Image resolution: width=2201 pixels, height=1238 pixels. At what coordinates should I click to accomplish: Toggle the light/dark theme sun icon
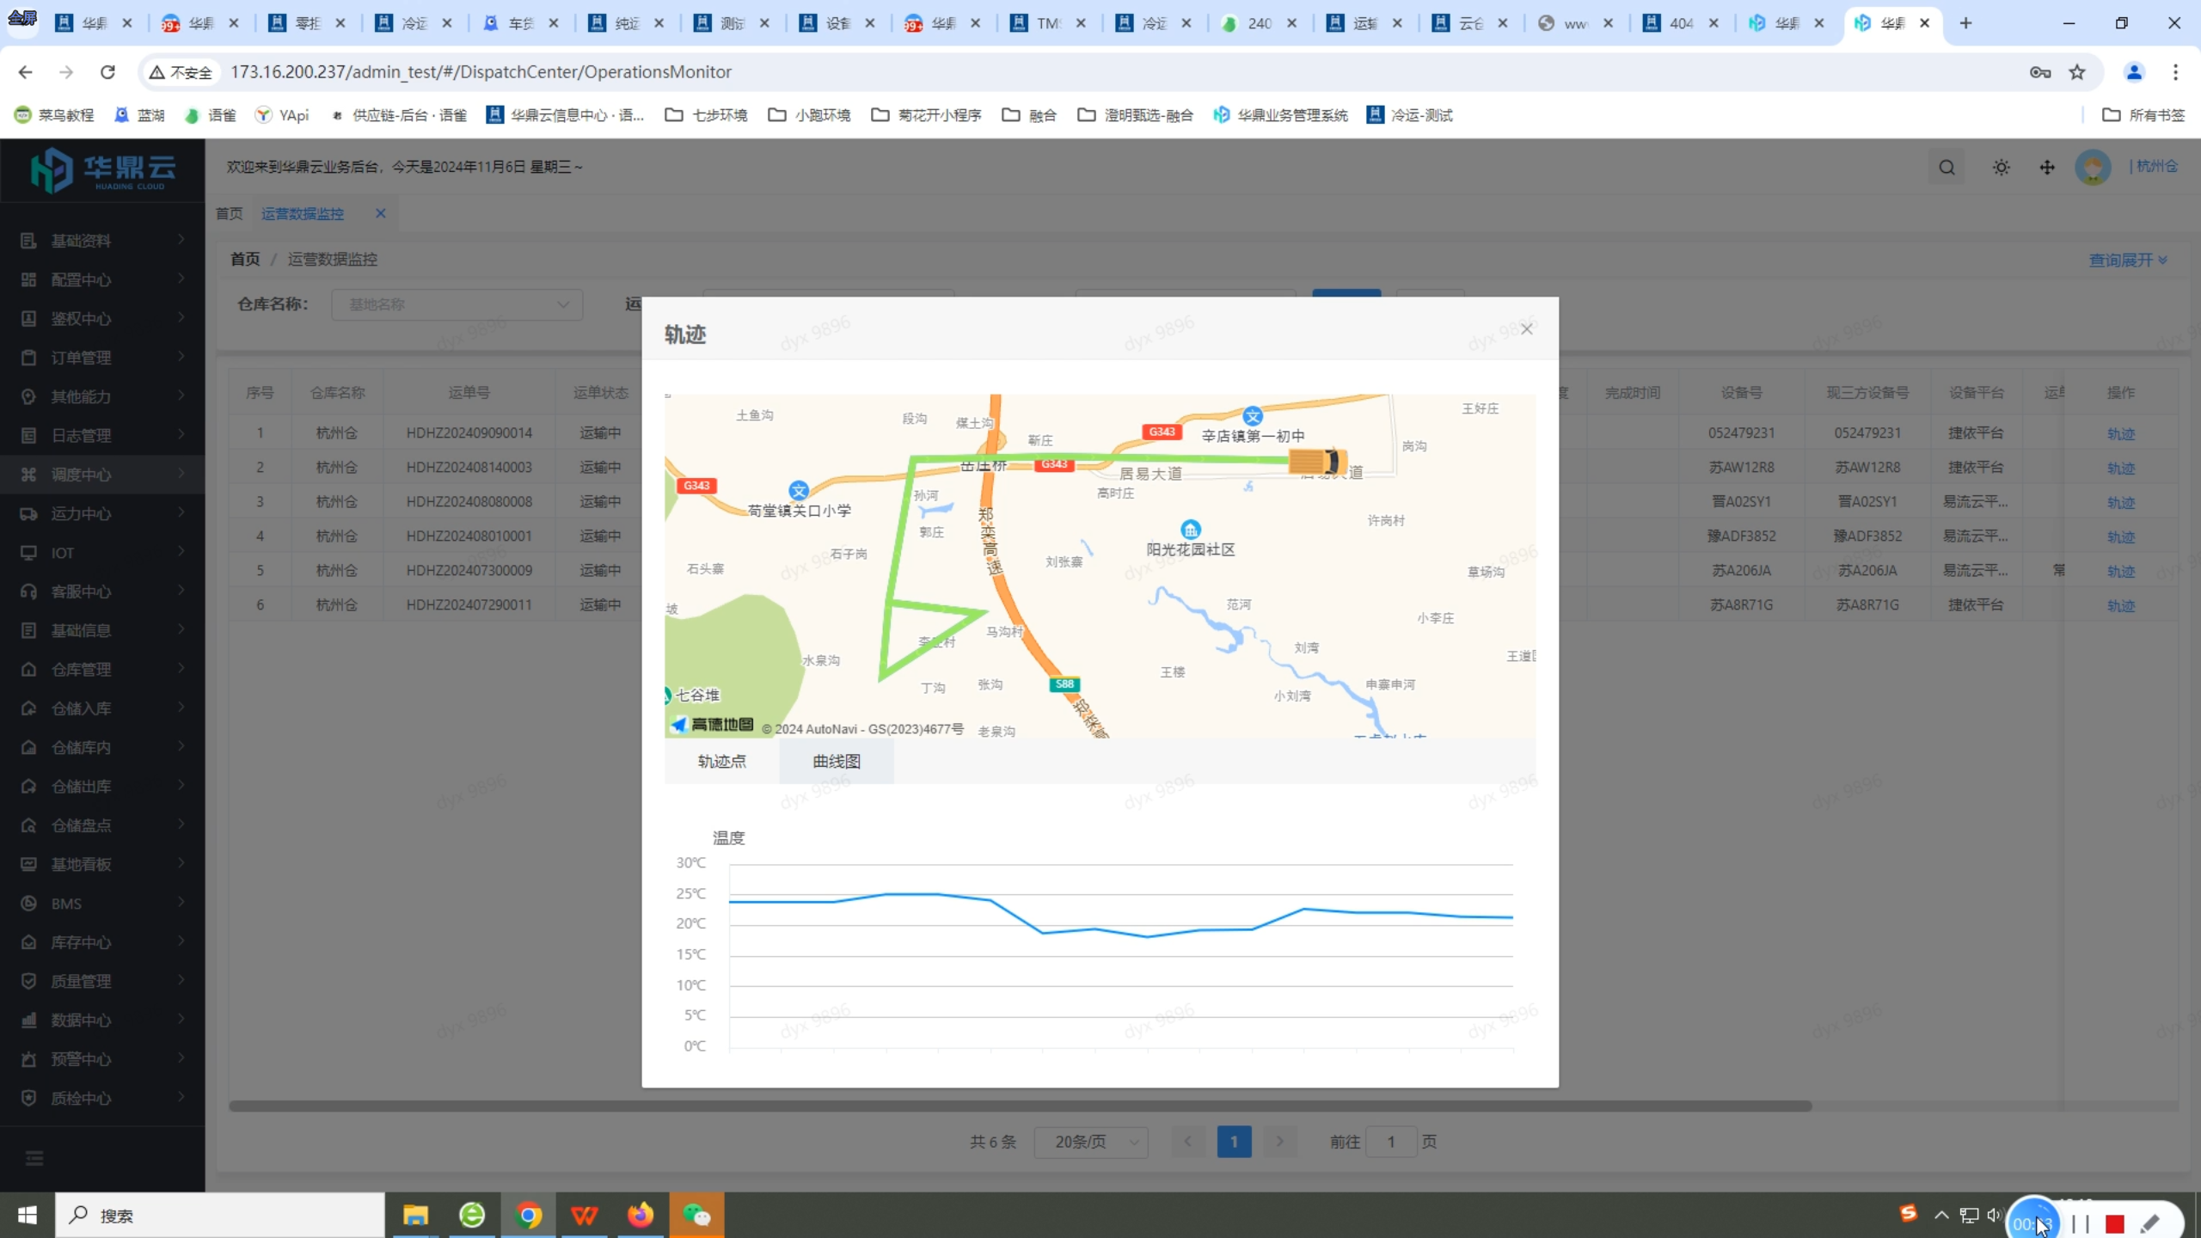tap(2001, 168)
